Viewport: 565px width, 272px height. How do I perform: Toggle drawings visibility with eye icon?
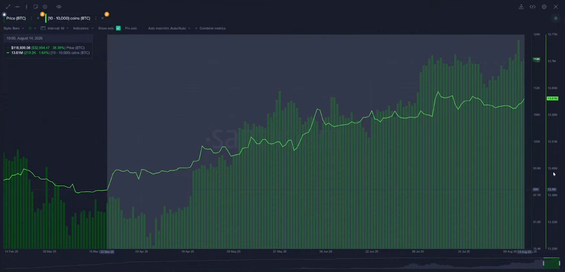coord(59,7)
